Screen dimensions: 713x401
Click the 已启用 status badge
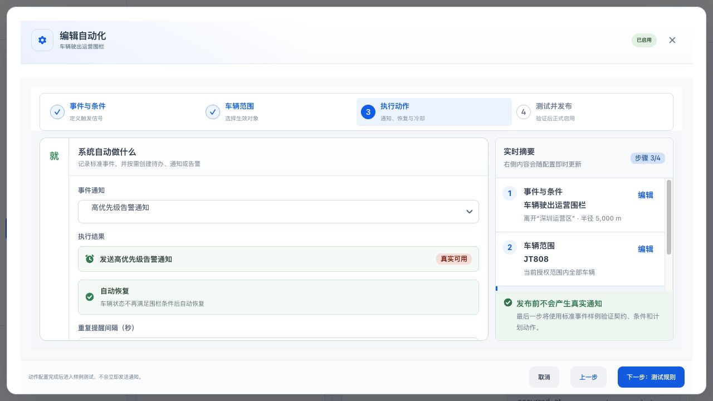click(x=644, y=40)
